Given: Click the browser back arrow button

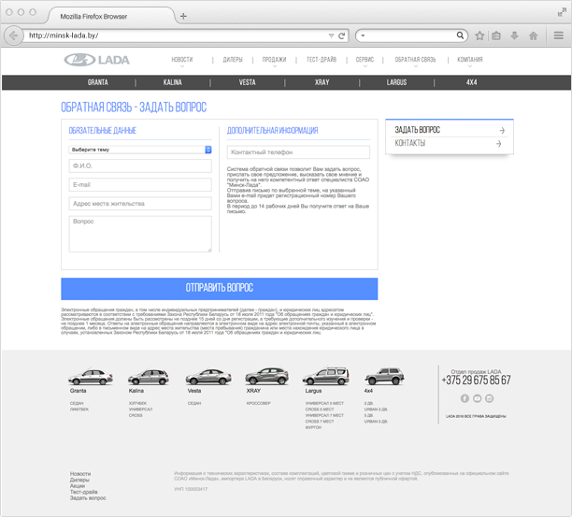Looking at the screenshot, I should click(x=13, y=36).
